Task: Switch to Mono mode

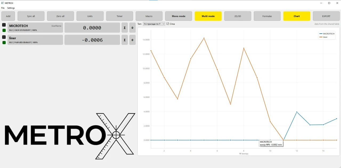Action: pyautogui.click(x=178, y=16)
